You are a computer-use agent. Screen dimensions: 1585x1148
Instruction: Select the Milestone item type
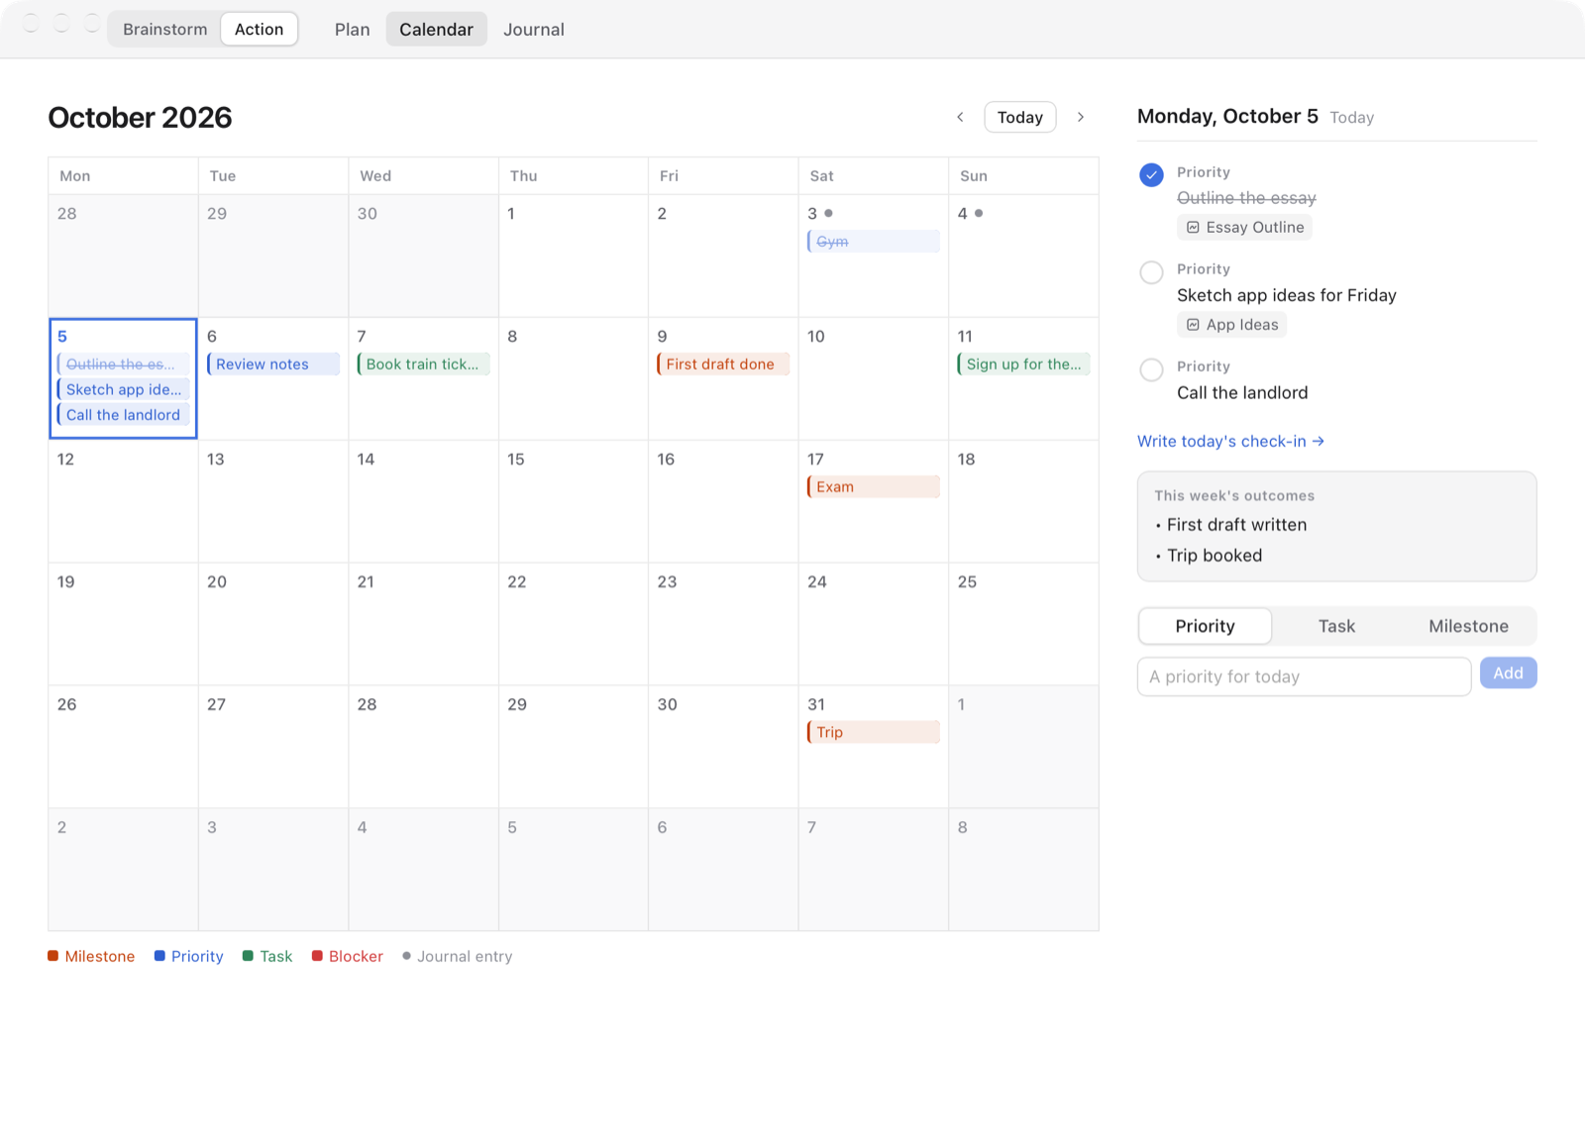click(x=1468, y=626)
